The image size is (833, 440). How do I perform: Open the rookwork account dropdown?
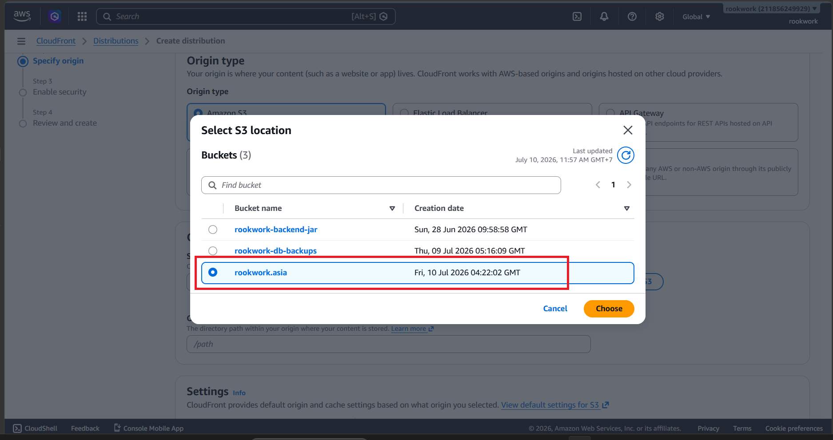coord(771,9)
